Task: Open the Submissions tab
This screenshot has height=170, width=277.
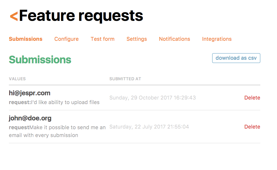Action: [x=26, y=39]
